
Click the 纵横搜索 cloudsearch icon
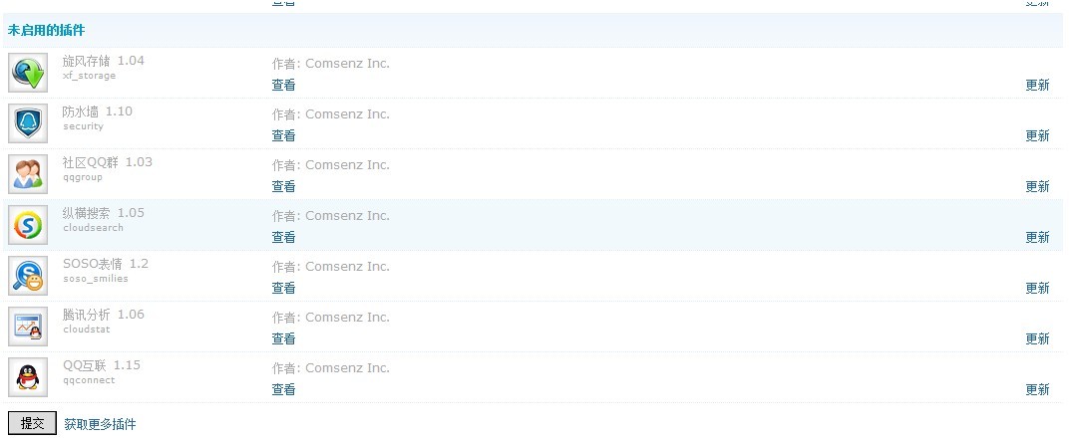click(28, 225)
